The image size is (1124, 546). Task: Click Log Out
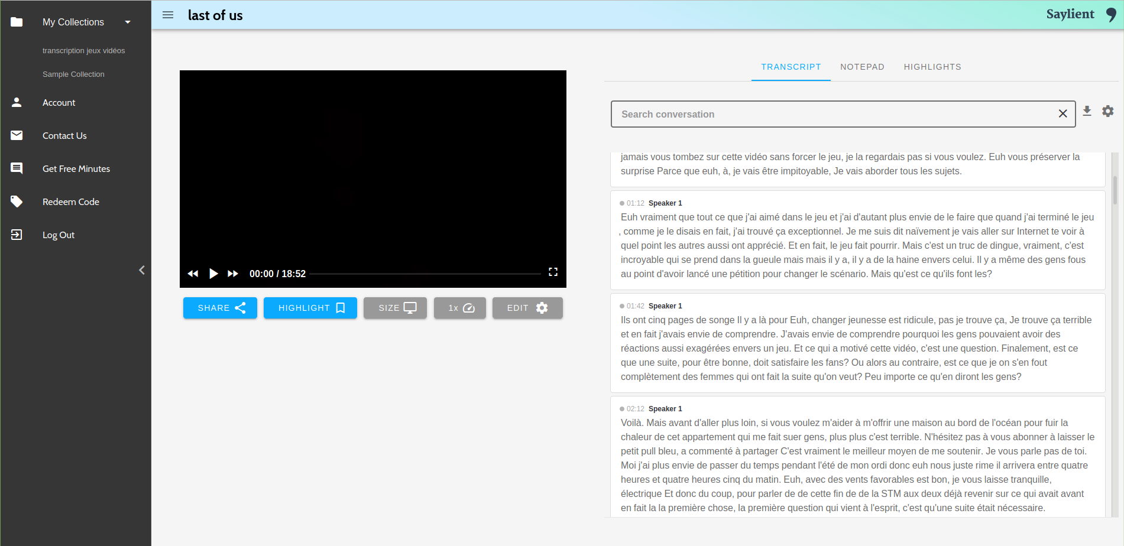coord(59,235)
